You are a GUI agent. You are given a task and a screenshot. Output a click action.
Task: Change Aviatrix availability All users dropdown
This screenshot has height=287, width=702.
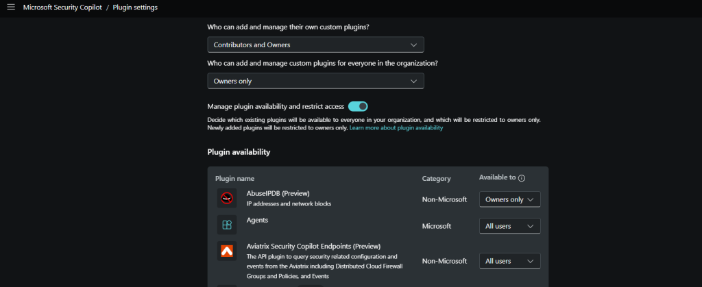coord(510,261)
